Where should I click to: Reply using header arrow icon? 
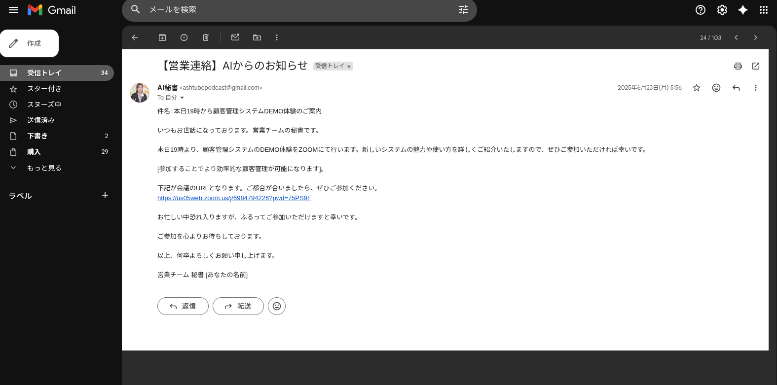736,88
